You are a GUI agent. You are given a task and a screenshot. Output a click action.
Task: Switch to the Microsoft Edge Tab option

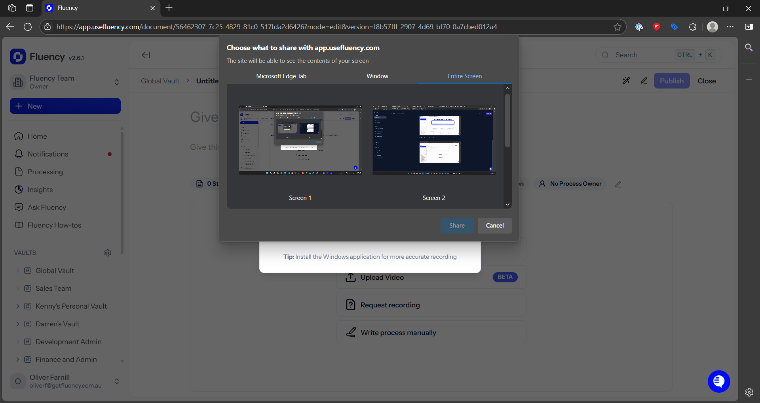[281, 76]
